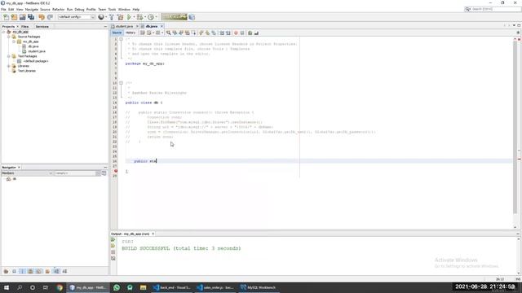Click the icon next to memory indicator
This screenshot has height=293, width=522.
[x=192, y=17]
